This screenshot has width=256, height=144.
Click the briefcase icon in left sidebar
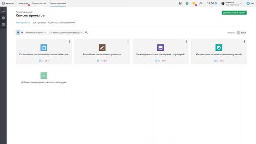(x=3, y=18)
